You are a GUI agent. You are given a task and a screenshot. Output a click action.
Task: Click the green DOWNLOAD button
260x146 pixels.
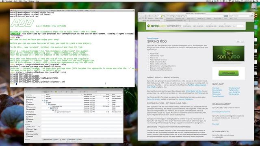click(228, 73)
